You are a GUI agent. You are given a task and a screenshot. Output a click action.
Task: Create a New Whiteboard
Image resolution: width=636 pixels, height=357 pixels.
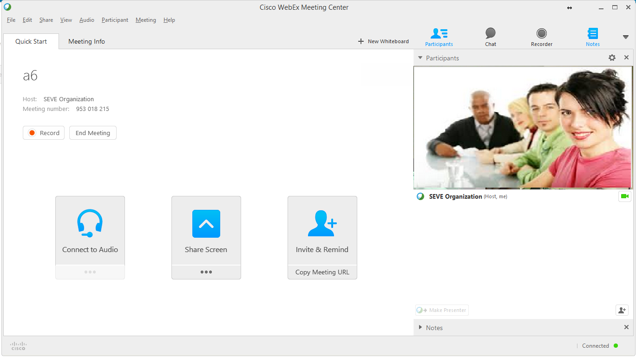(383, 41)
